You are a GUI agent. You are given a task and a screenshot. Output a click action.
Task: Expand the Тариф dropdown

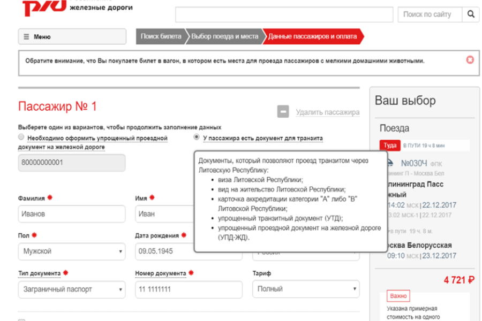306,289
